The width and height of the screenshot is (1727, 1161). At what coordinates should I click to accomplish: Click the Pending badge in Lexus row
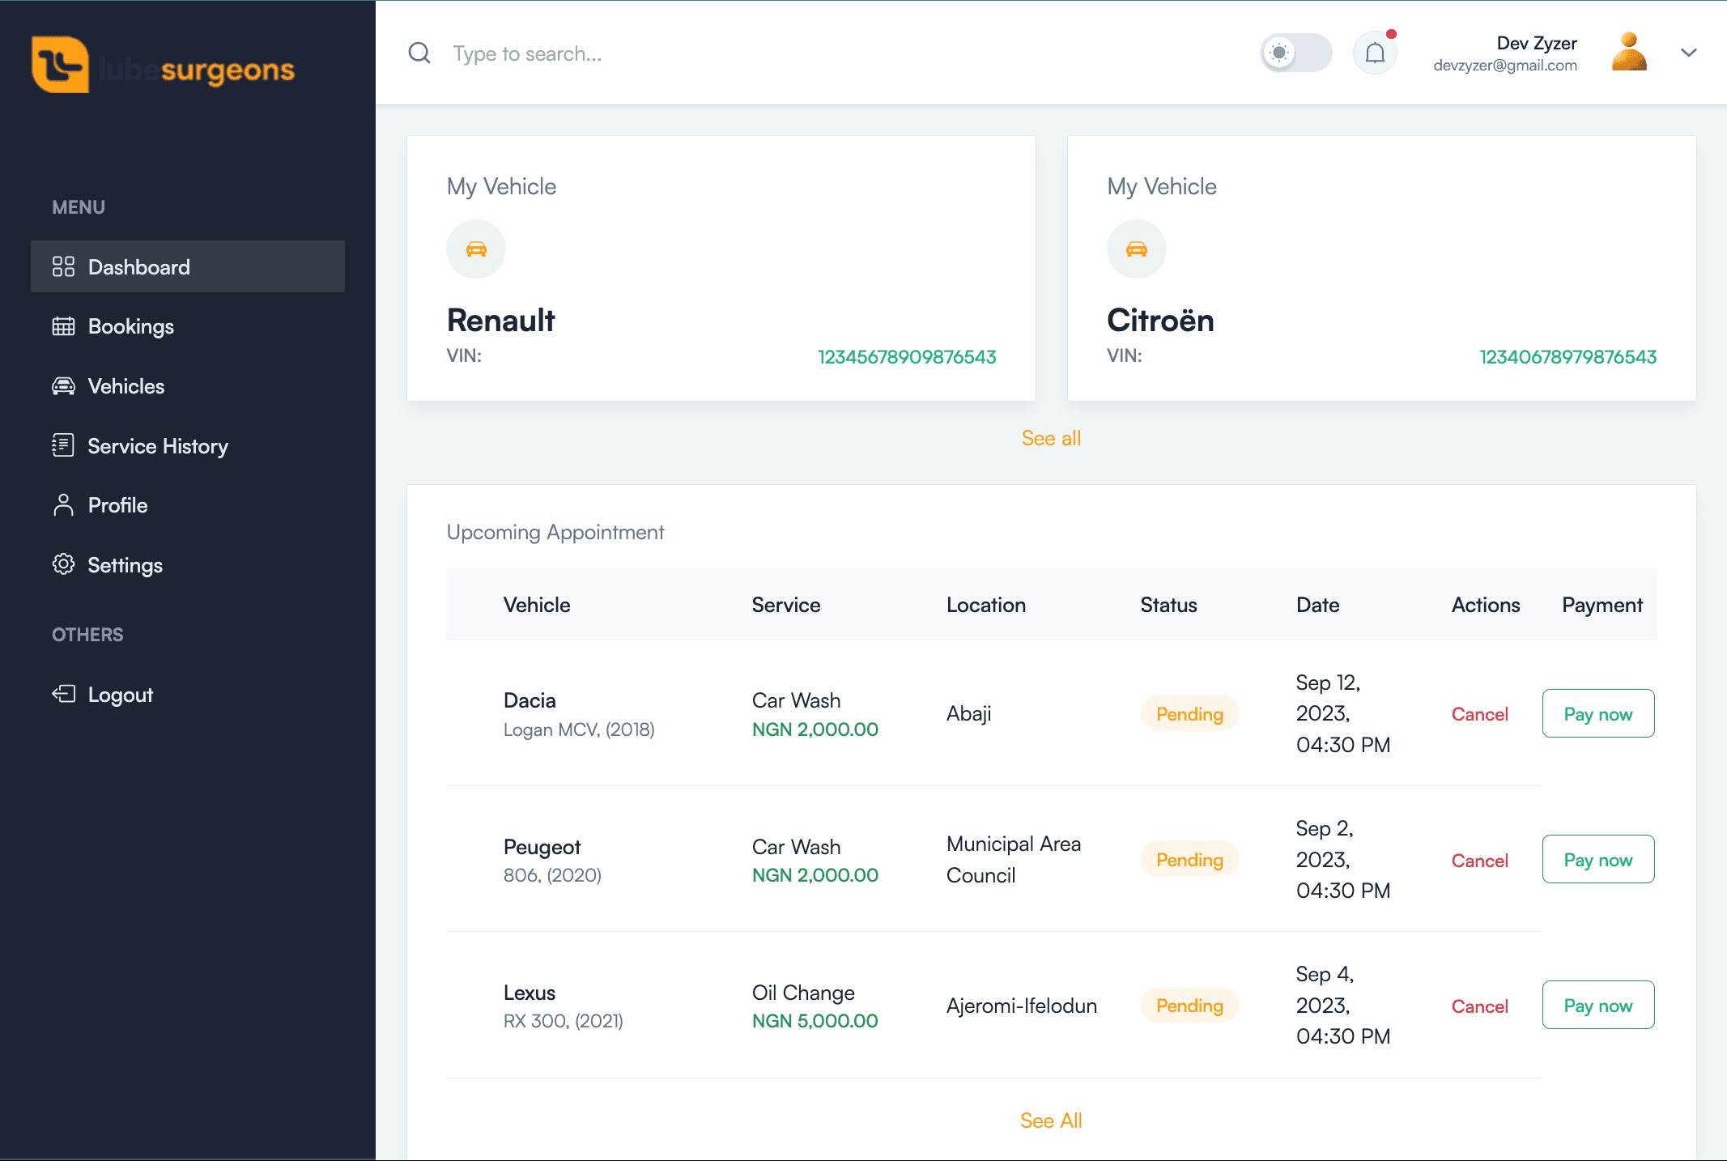(x=1189, y=1005)
